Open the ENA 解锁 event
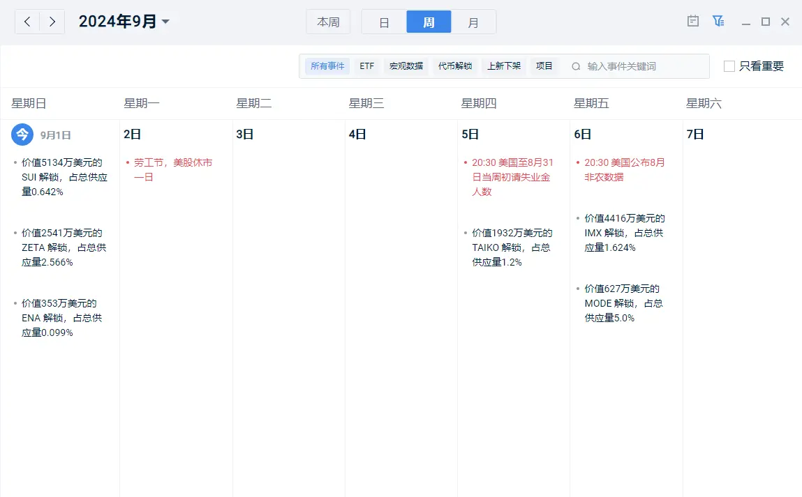Viewport: 802px width, 497px height. click(62, 319)
